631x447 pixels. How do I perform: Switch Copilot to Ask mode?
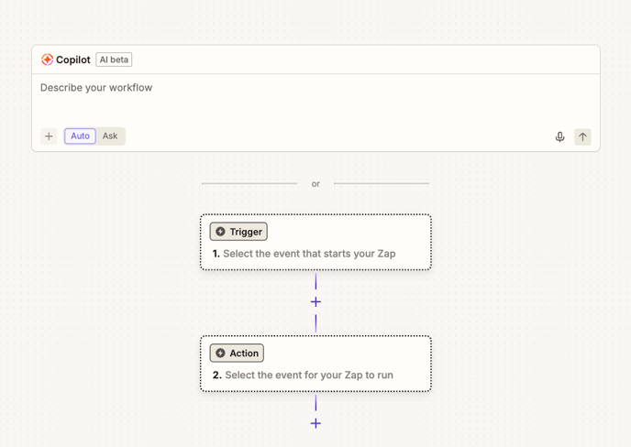coord(110,136)
